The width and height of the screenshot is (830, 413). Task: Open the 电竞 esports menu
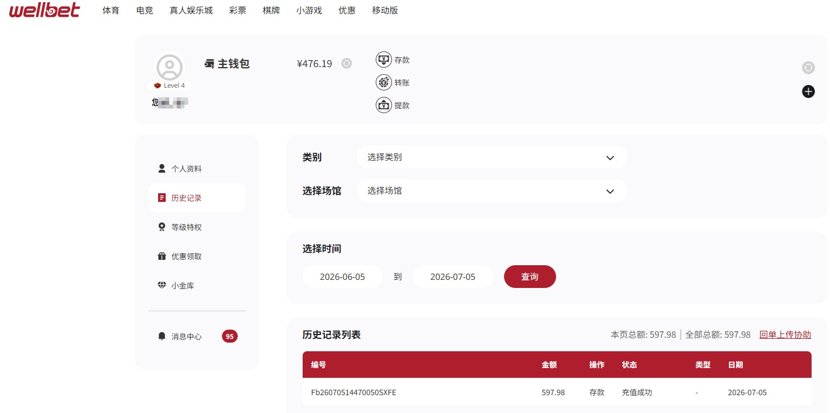coord(145,10)
